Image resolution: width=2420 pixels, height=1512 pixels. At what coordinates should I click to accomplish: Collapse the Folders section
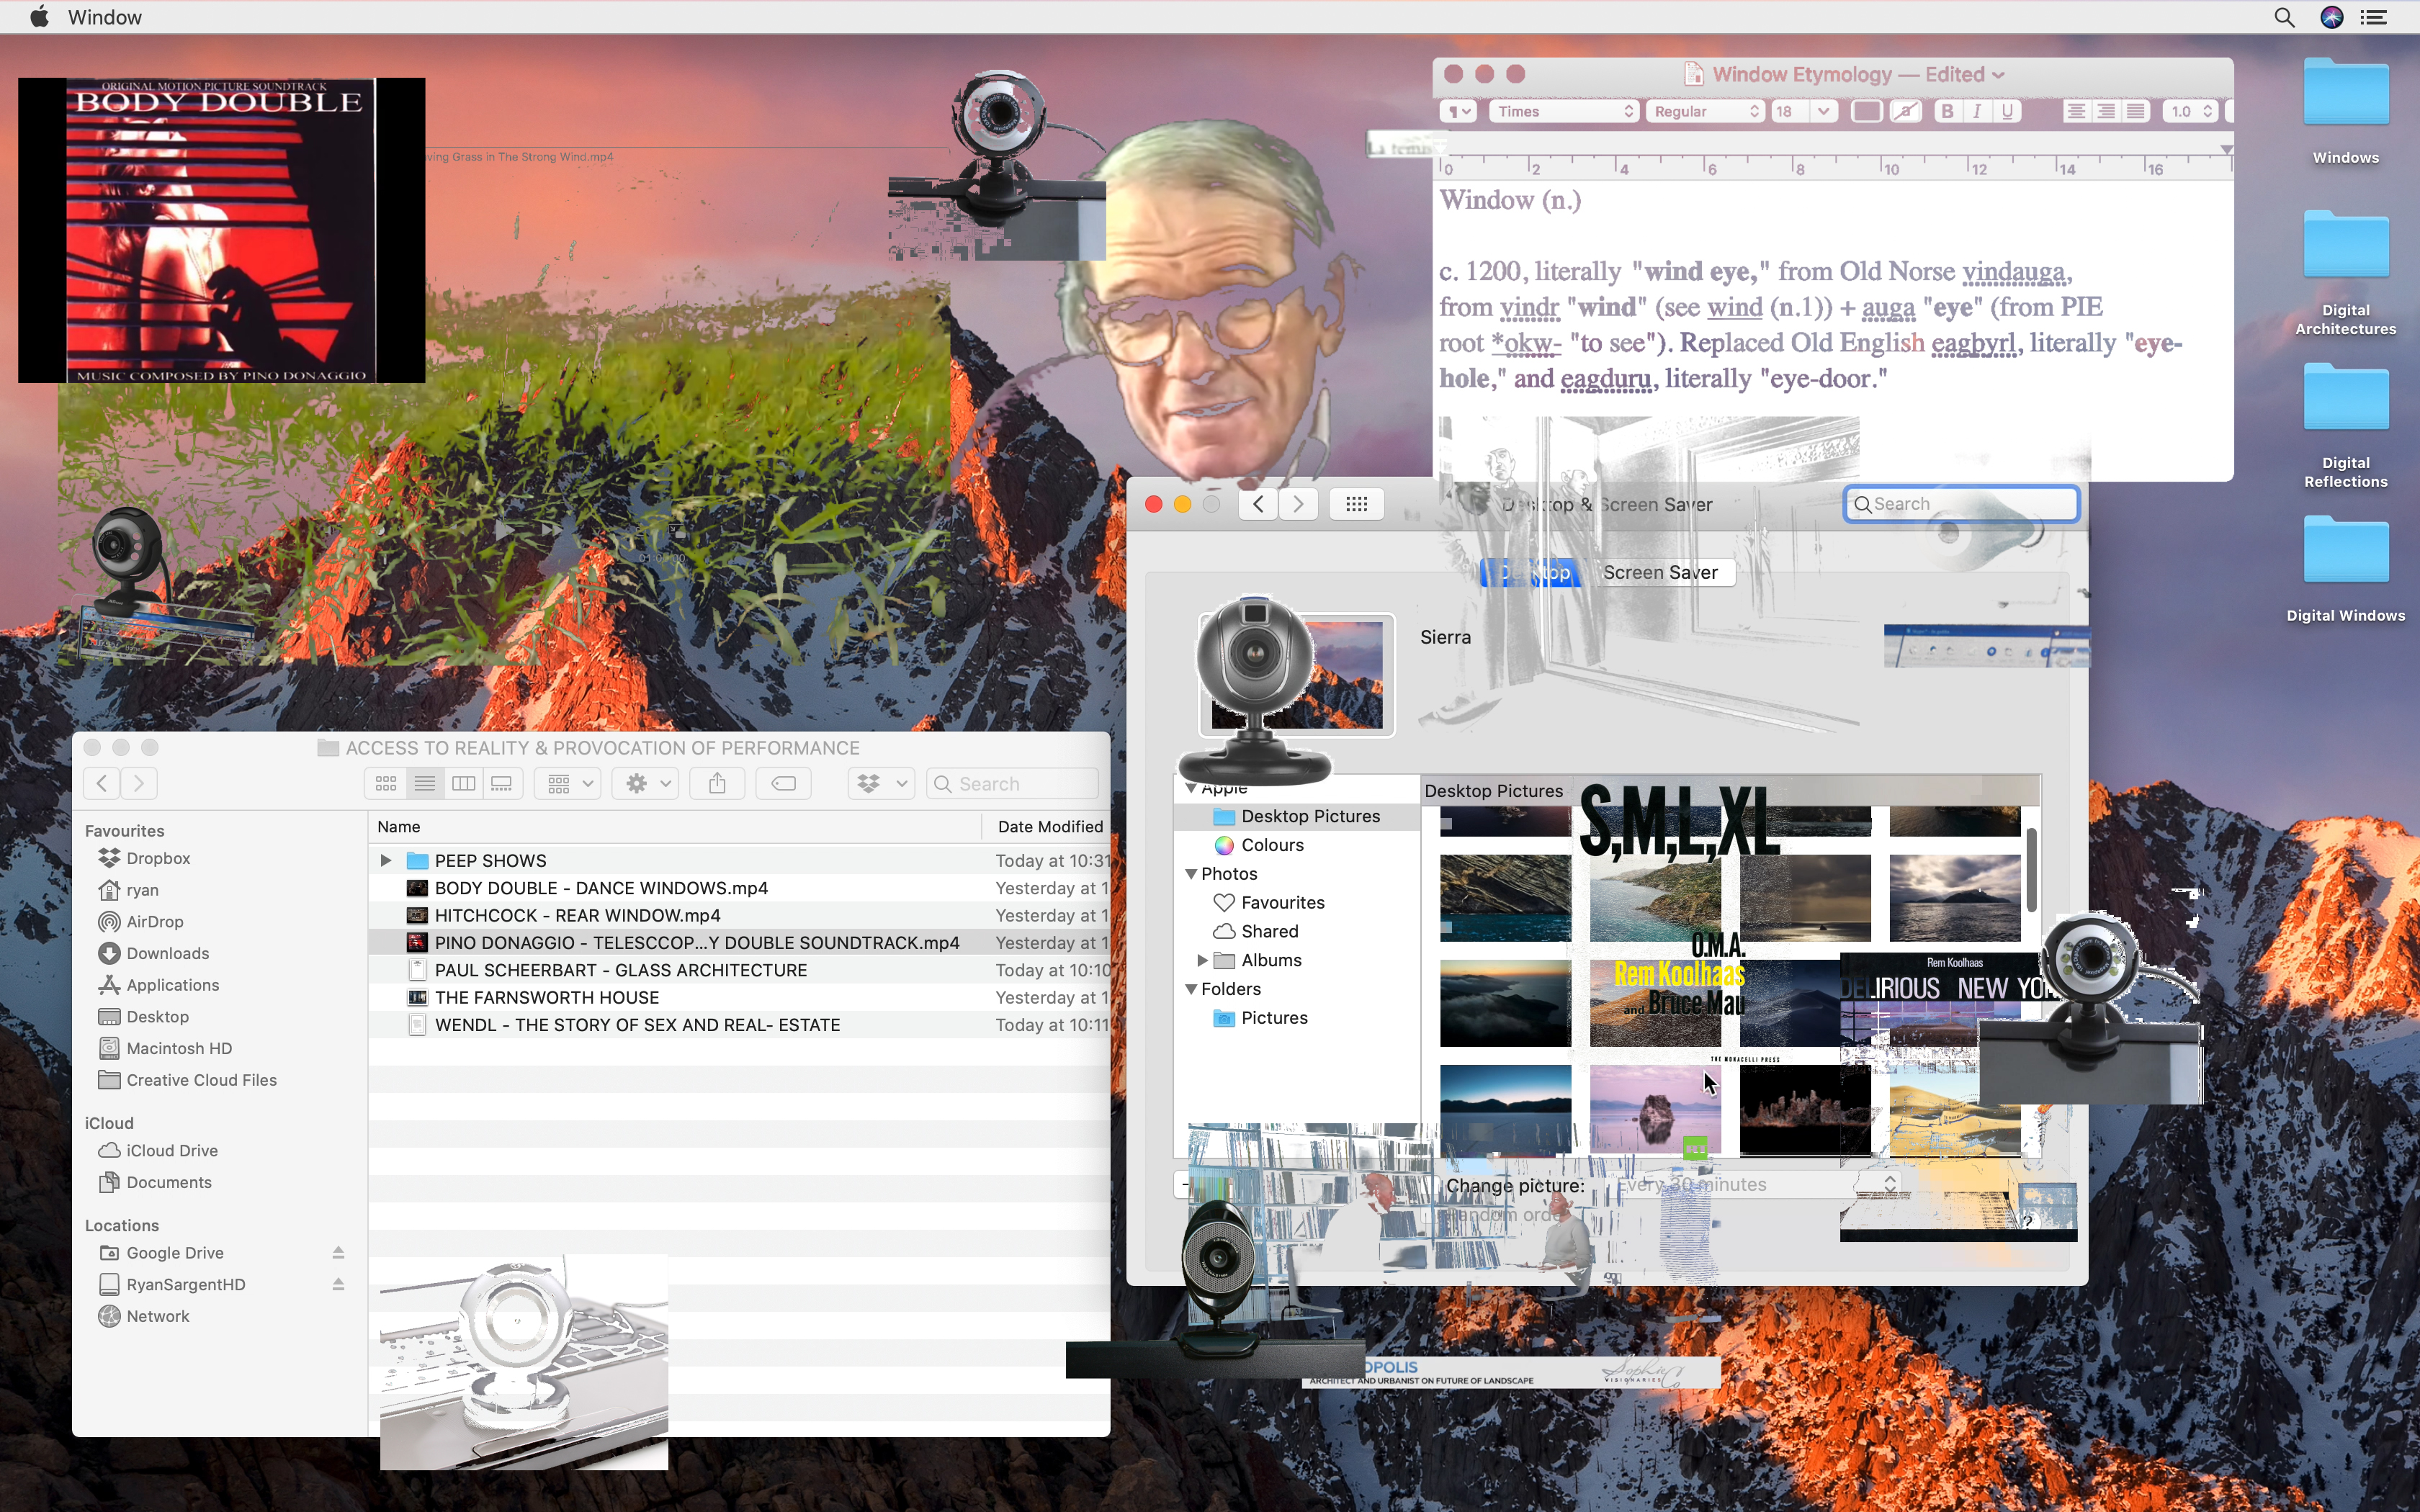click(1191, 989)
